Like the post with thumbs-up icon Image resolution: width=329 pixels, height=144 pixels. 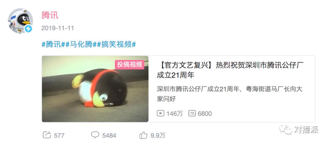[x=143, y=135]
